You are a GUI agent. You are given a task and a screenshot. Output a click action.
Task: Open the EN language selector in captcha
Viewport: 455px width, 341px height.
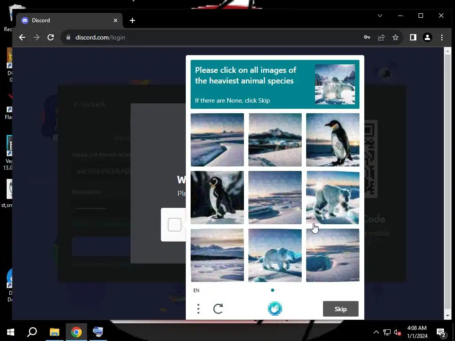(x=196, y=290)
